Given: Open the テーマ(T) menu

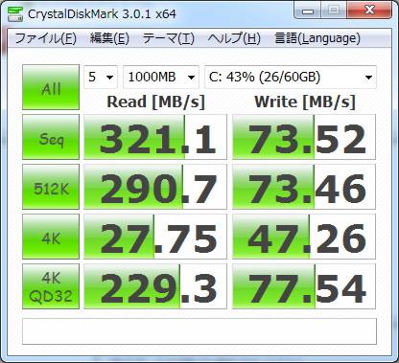Looking at the screenshot, I should tap(168, 38).
